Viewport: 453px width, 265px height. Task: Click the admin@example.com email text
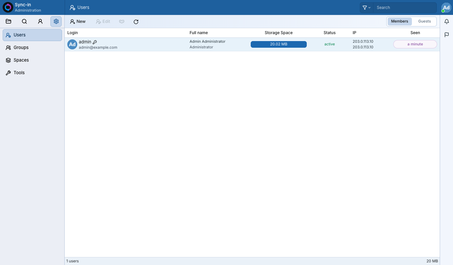98,47
